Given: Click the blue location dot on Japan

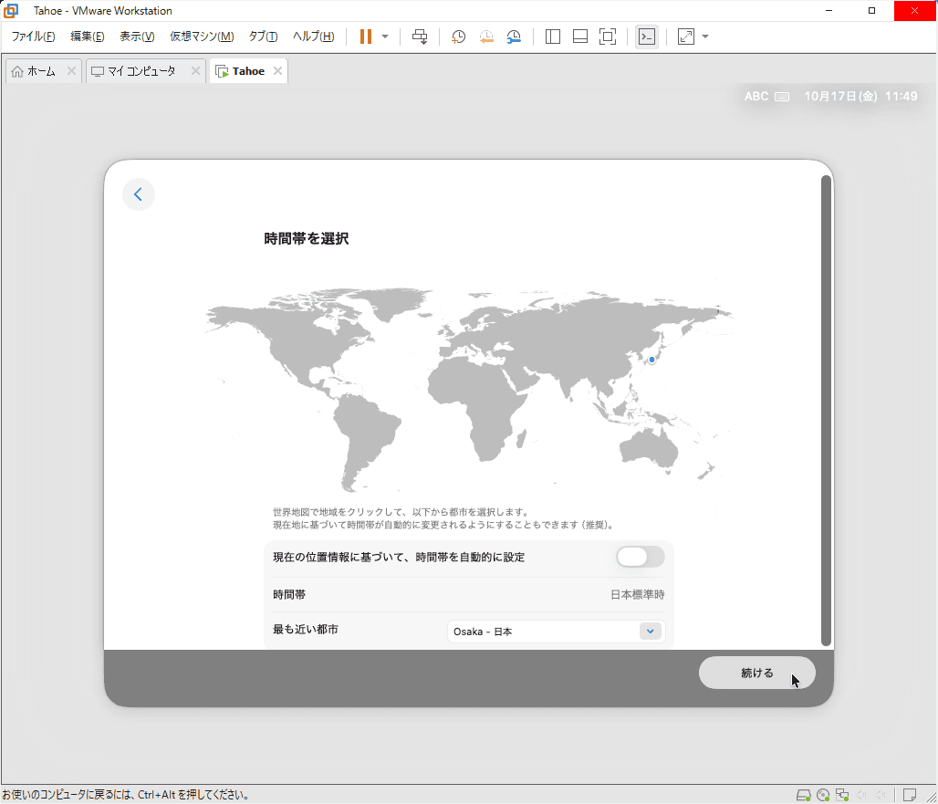Looking at the screenshot, I should 651,360.
